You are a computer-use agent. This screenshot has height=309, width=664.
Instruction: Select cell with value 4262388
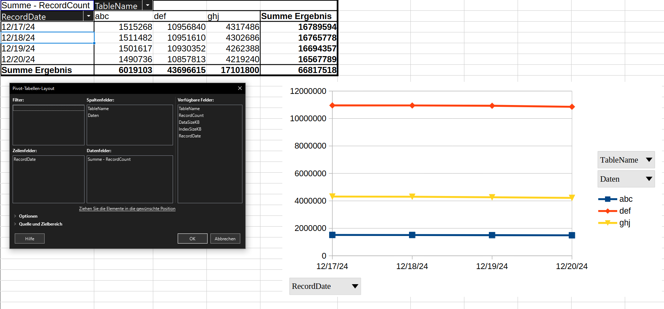pyautogui.click(x=233, y=49)
